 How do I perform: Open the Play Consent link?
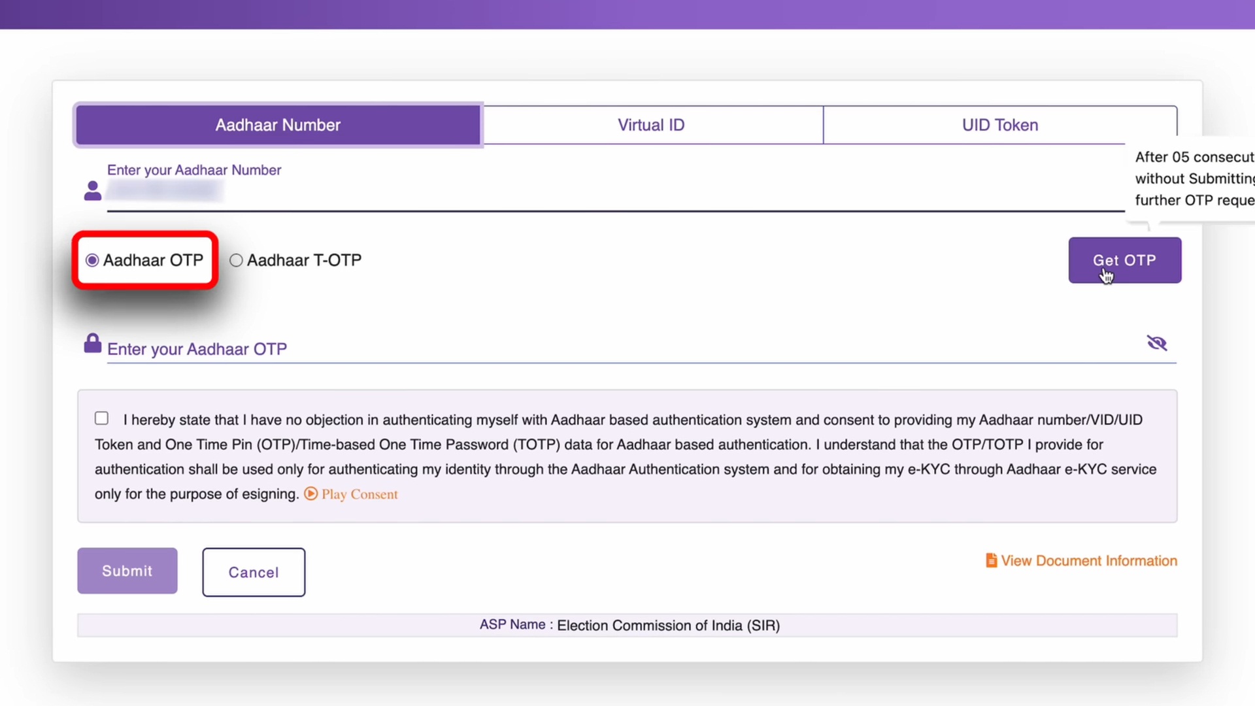coord(360,494)
